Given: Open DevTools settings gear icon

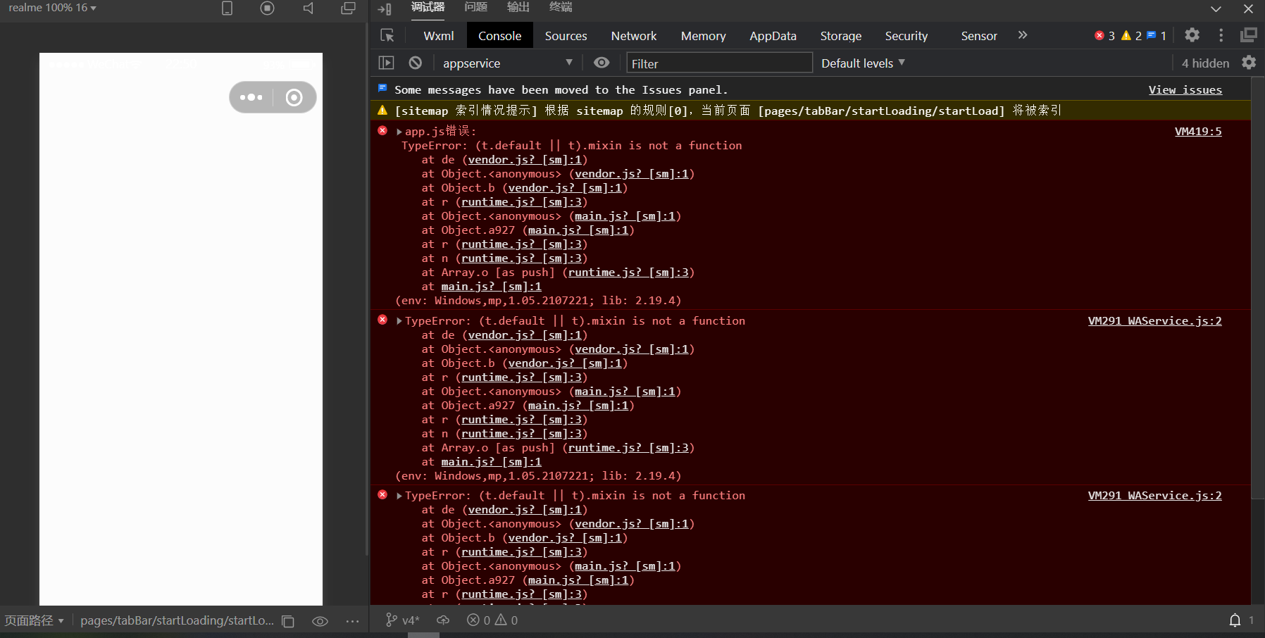Looking at the screenshot, I should pos(1192,35).
